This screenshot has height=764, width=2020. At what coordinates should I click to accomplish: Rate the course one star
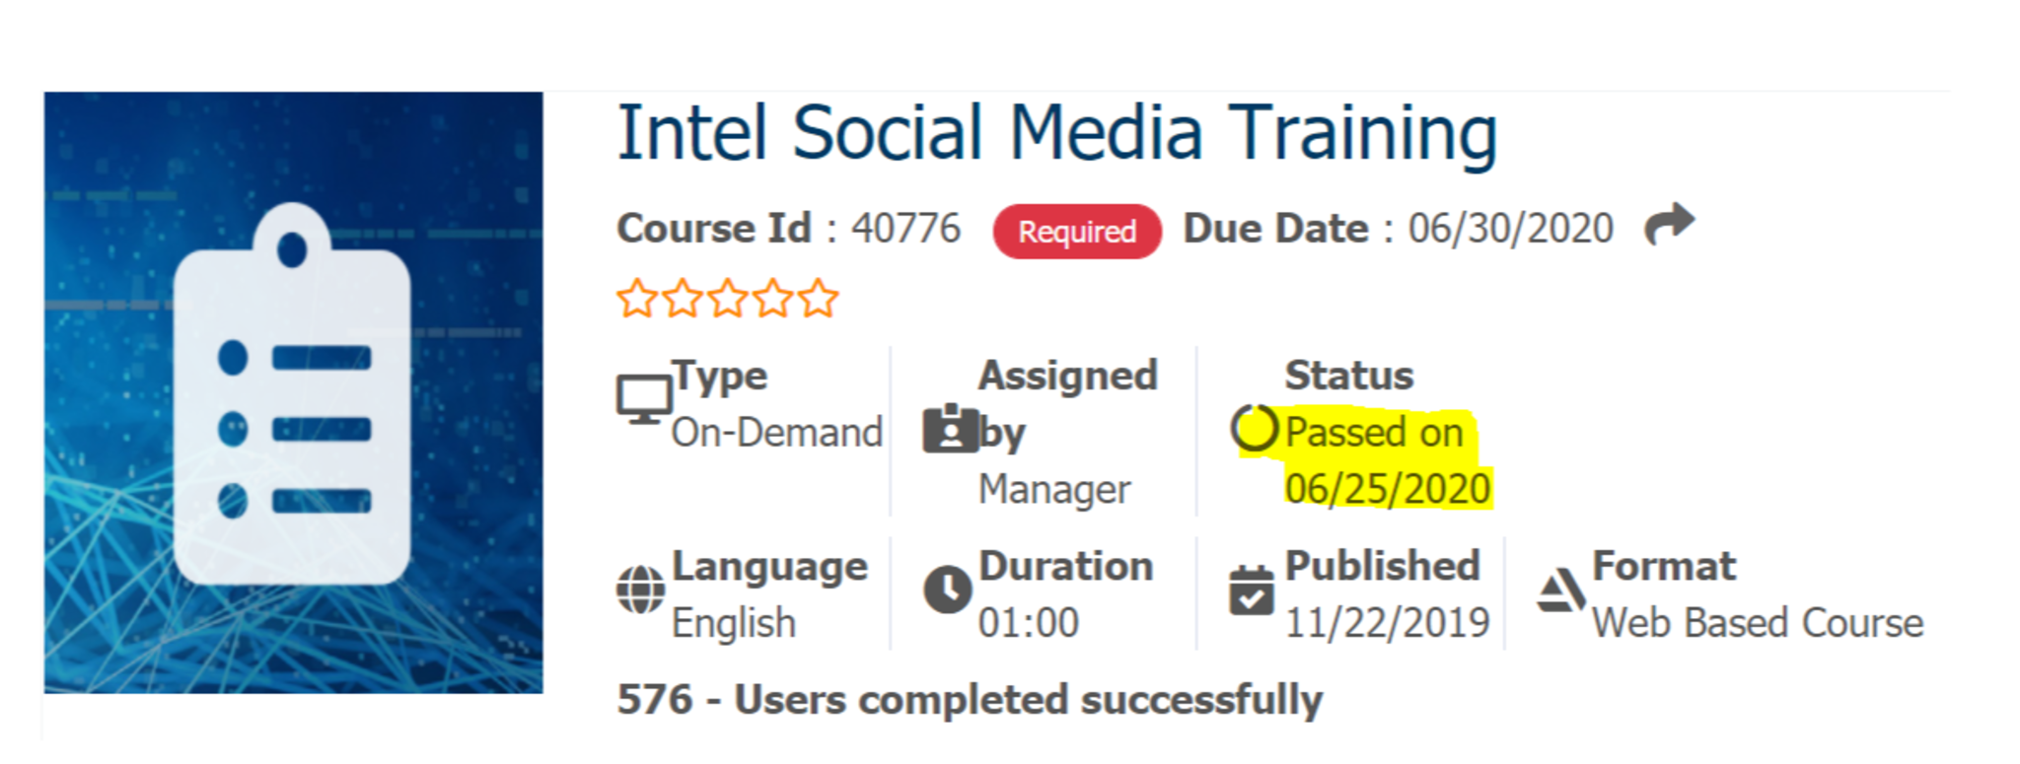(637, 298)
